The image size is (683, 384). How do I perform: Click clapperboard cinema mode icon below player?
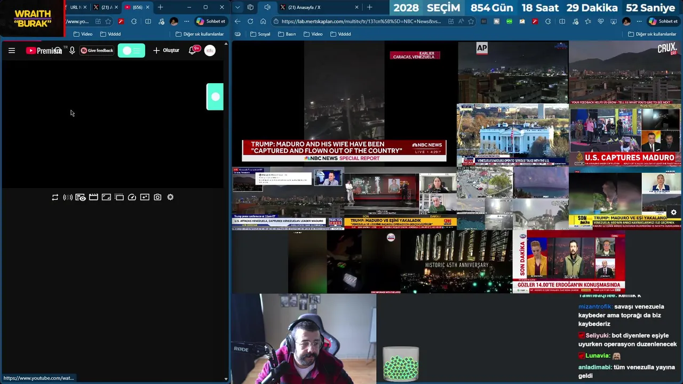[93, 197]
